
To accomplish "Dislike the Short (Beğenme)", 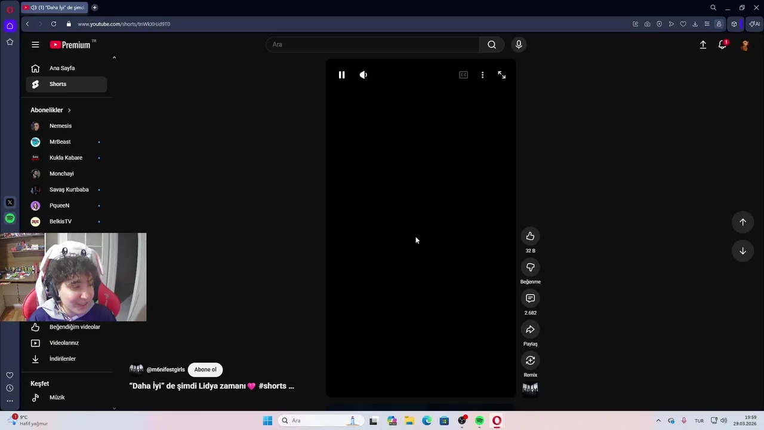I will 530,267.
